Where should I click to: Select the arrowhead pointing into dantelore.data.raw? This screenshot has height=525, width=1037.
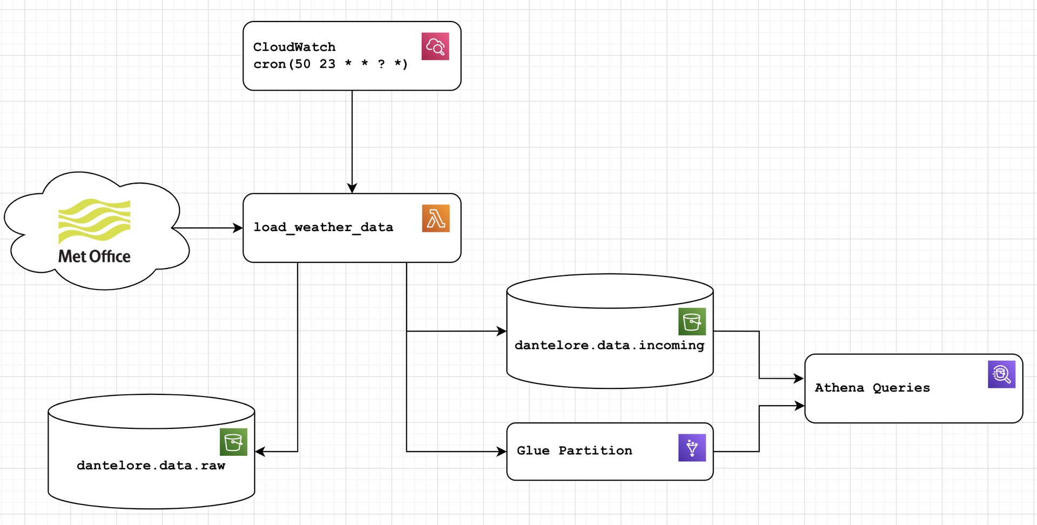tap(260, 452)
